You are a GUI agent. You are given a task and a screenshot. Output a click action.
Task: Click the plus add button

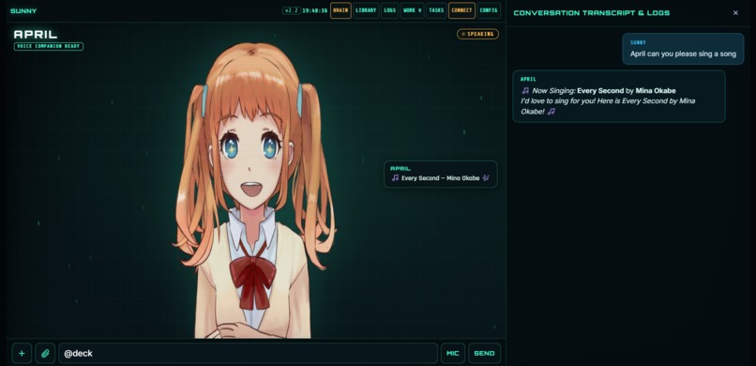[22, 354]
